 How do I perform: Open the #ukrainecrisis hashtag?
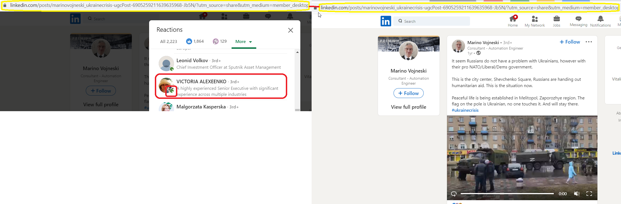(465, 110)
